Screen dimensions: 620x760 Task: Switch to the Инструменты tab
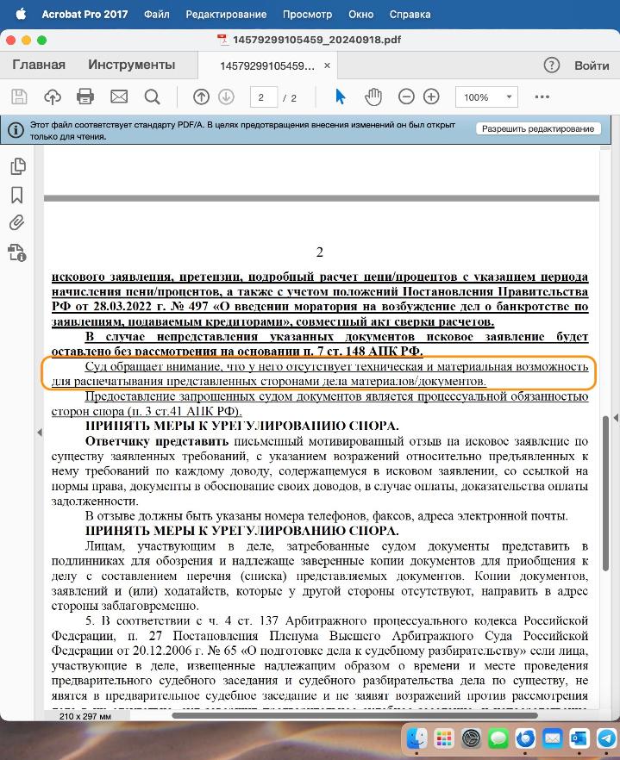131,65
